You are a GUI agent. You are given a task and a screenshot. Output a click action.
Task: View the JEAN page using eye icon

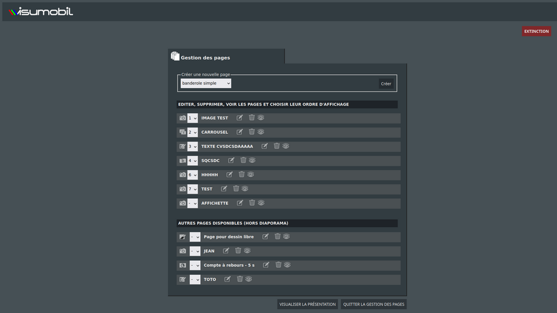tap(247, 251)
